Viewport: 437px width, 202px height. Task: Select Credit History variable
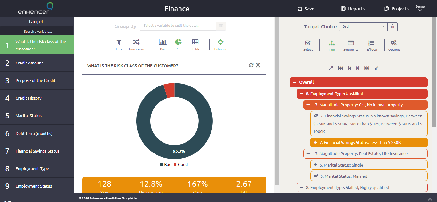click(x=37, y=98)
